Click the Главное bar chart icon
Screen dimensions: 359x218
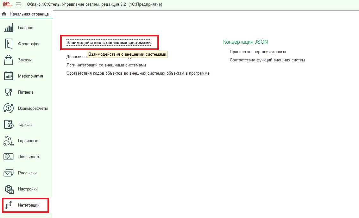pos(9,28)
